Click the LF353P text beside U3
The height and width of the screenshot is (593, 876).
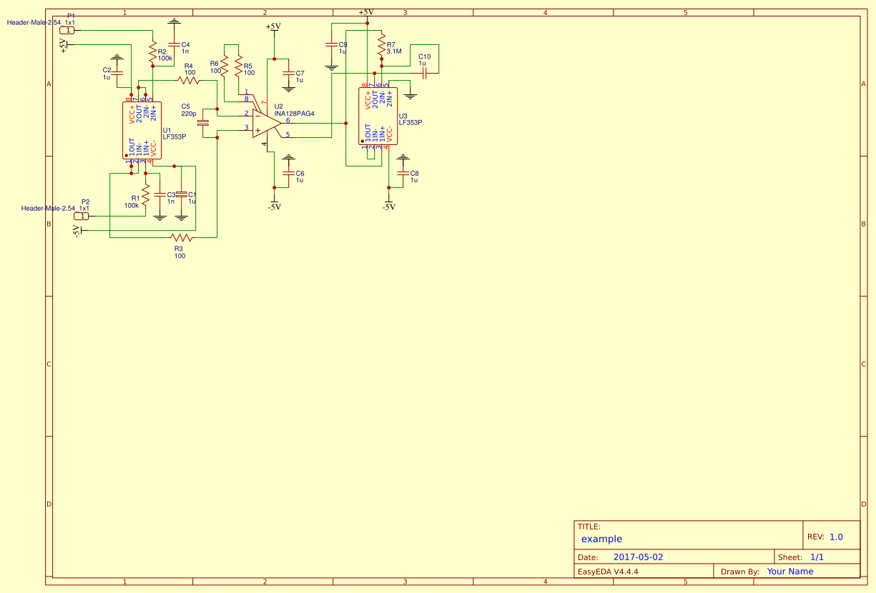click(410, 122)
